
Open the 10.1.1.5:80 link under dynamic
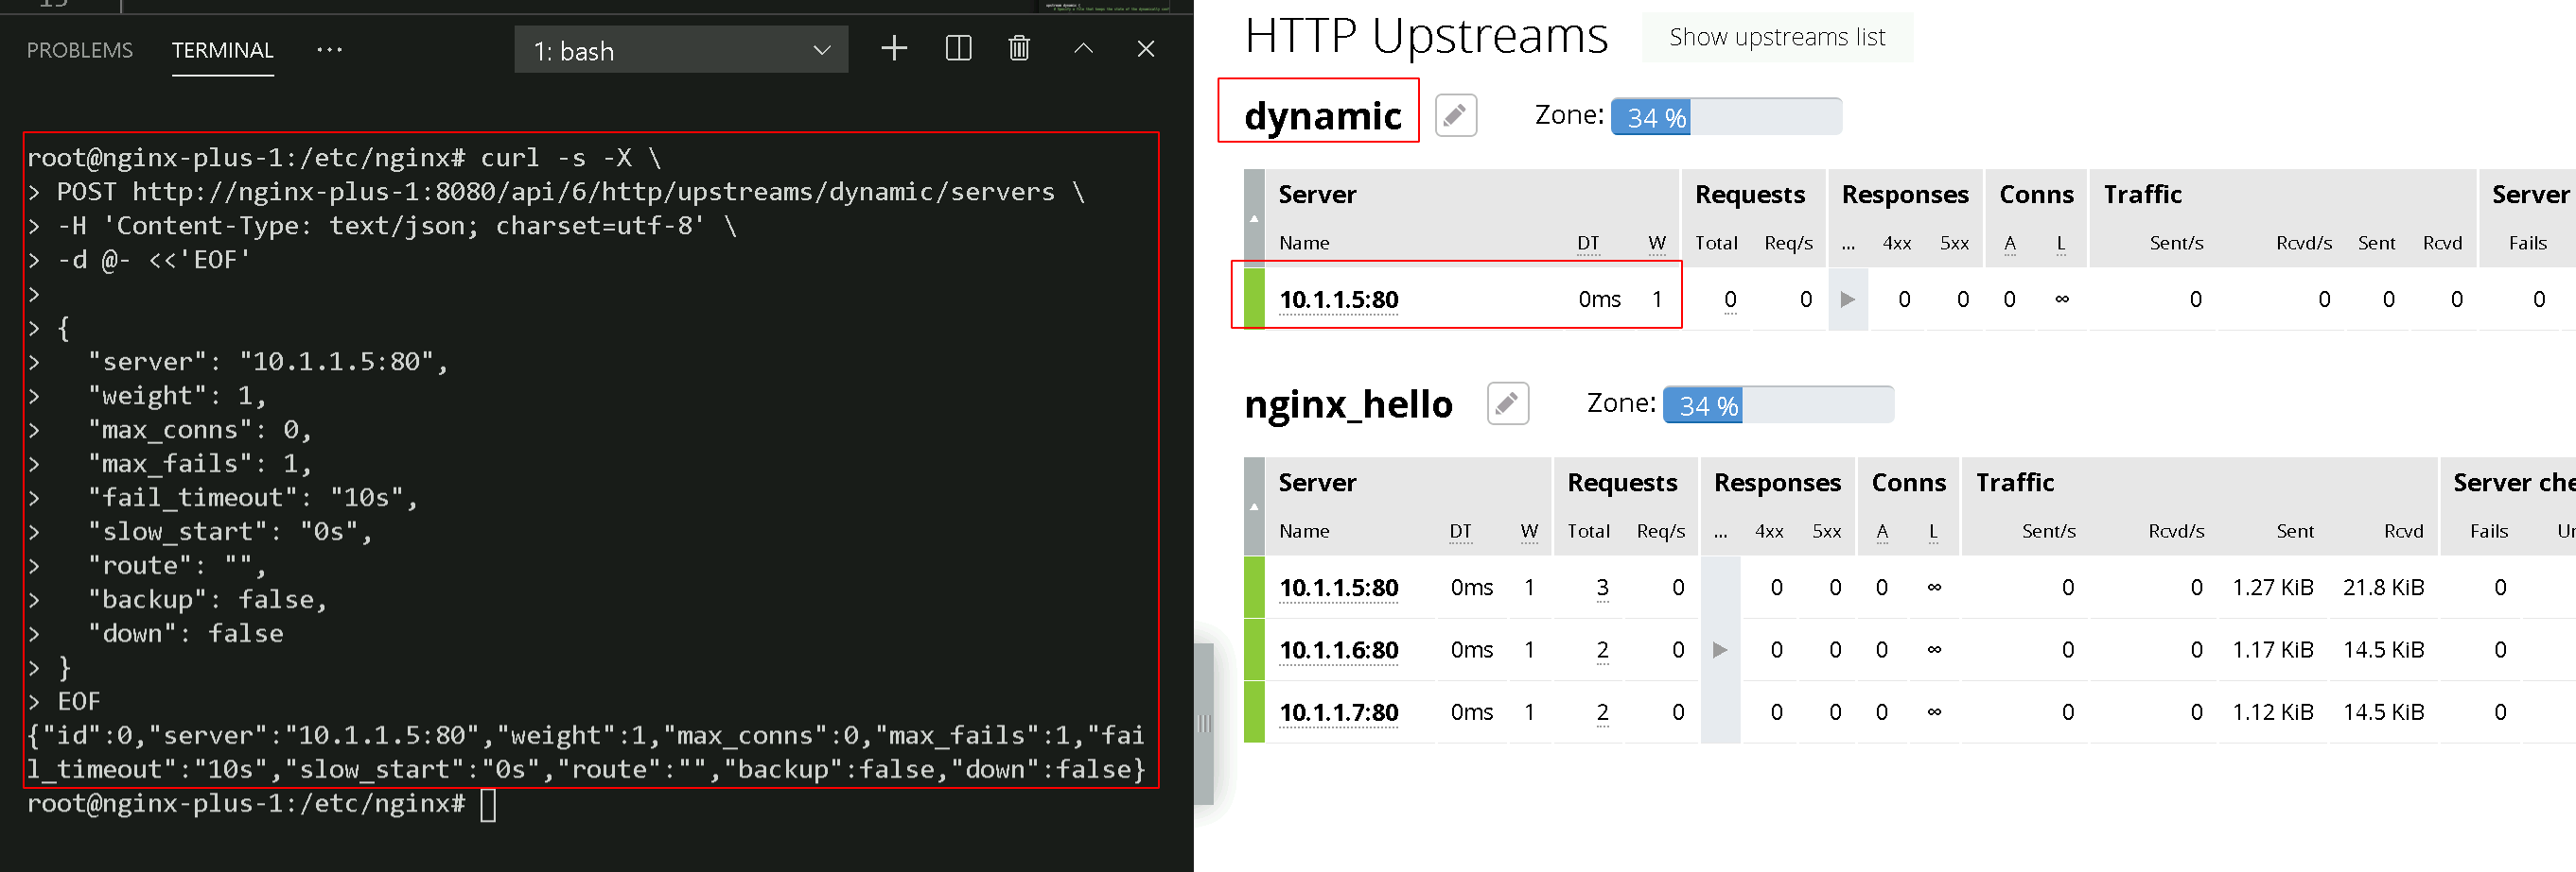(x=1338, y=299)
